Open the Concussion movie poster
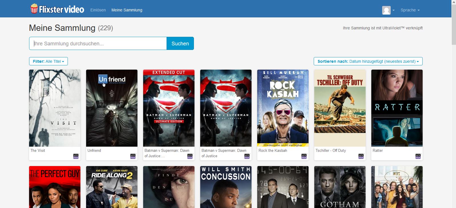Viewport: 456px width, 208px height. point(226,187)
